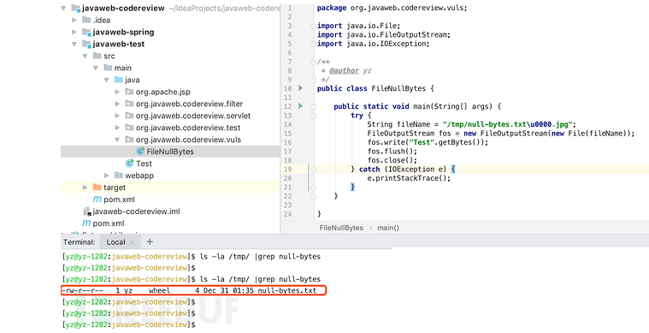Add a new terminal session

(150, 242)
